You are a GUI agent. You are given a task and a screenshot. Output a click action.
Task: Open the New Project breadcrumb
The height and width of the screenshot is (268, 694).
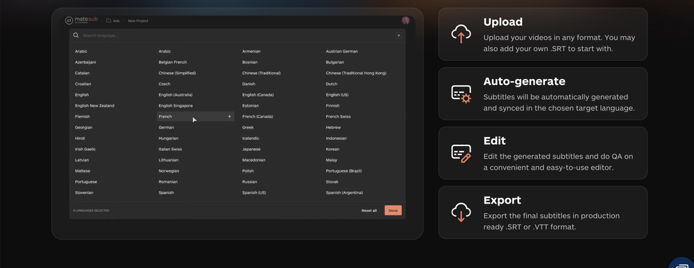coord(138,21)
